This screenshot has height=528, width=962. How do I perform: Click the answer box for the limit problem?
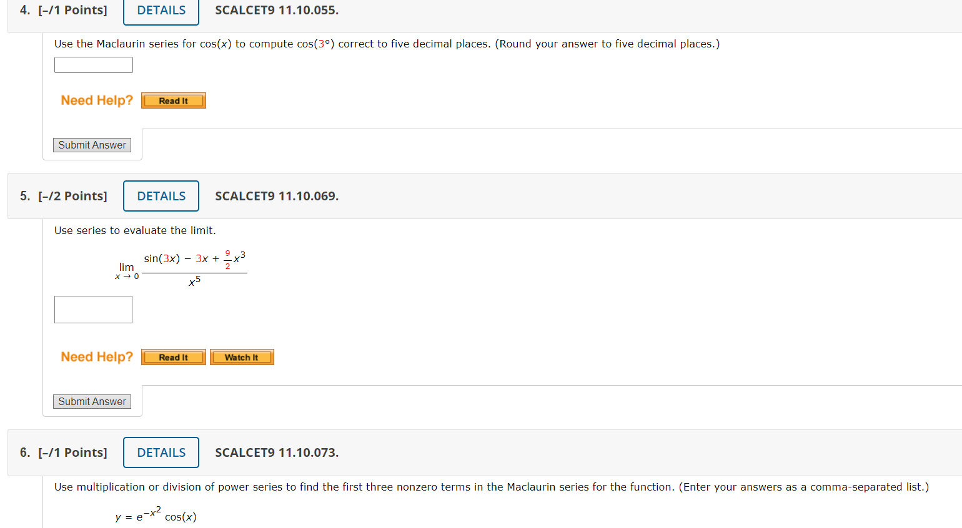tap(93, 309)
